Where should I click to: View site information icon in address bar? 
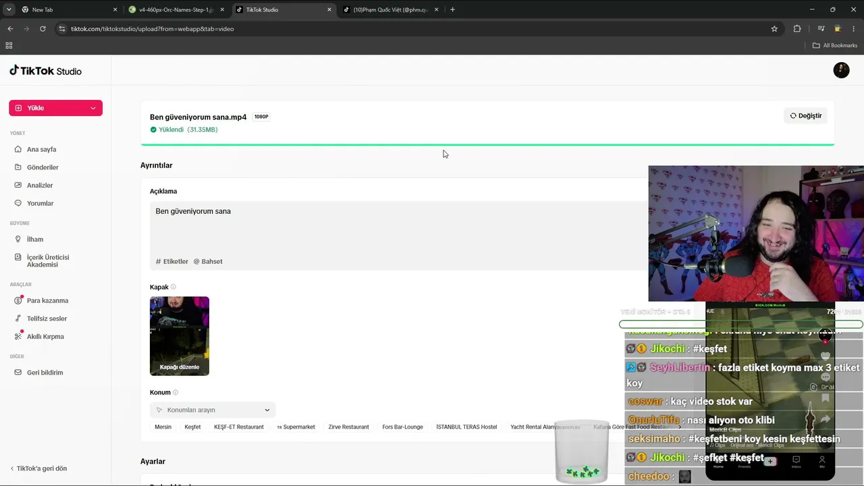(x=62, y=29)
